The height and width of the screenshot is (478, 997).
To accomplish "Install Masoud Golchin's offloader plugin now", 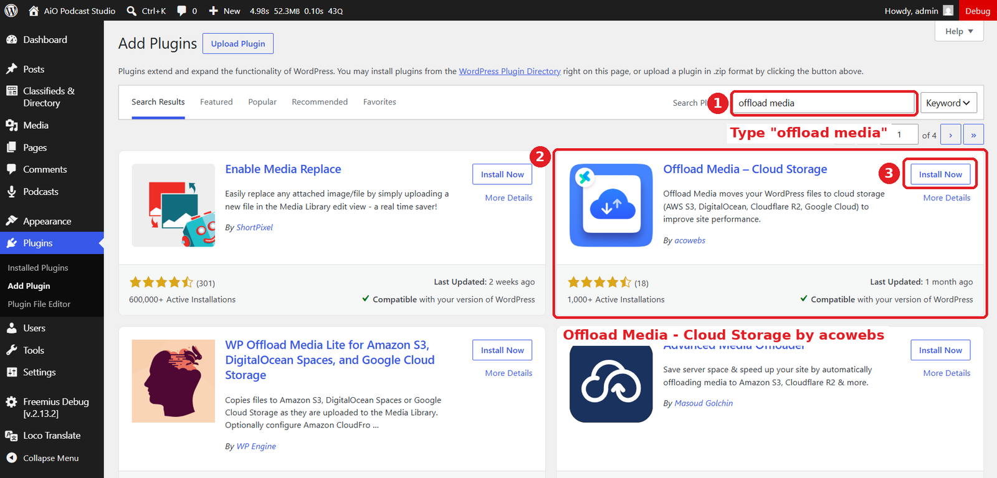I will click(940, 350).
